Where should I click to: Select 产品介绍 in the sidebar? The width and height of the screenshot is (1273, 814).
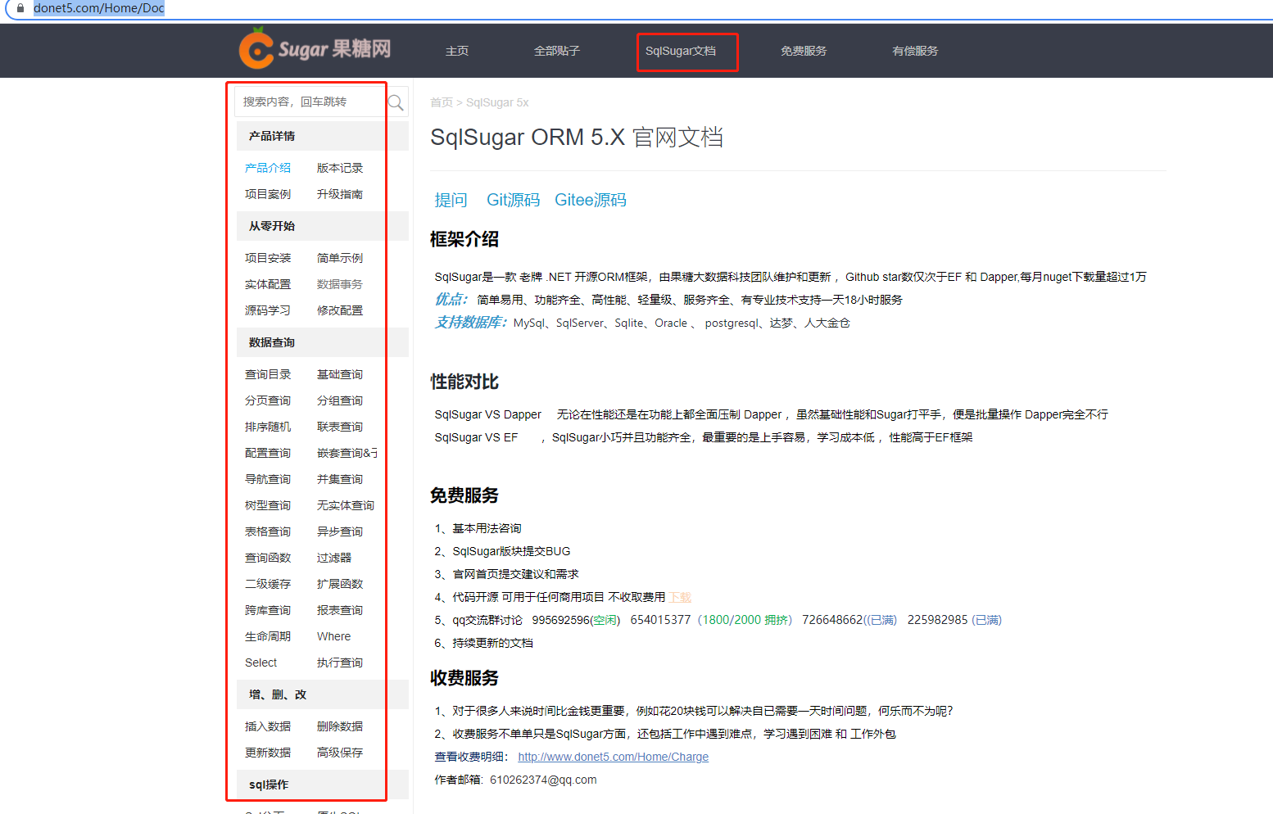267,167
